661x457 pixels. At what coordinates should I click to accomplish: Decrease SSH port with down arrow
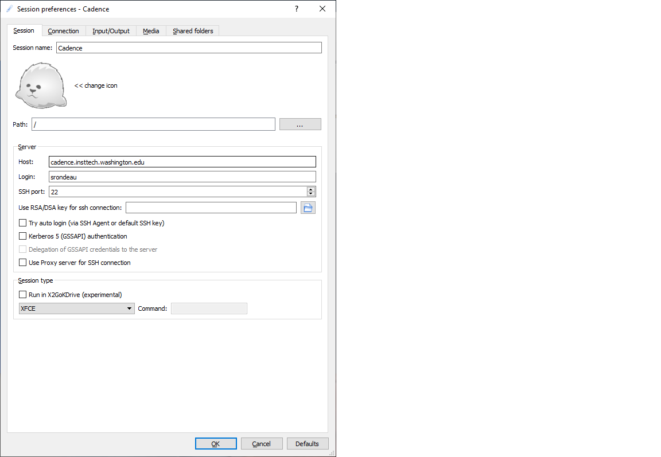pyautogui.click(x=310, y=194)
